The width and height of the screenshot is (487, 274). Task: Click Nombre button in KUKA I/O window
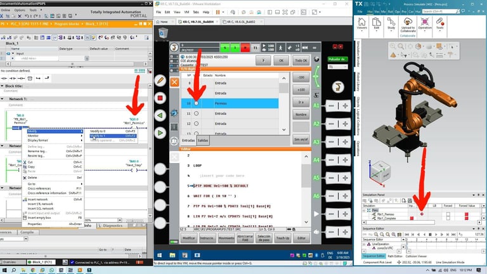tap(301, 115)
